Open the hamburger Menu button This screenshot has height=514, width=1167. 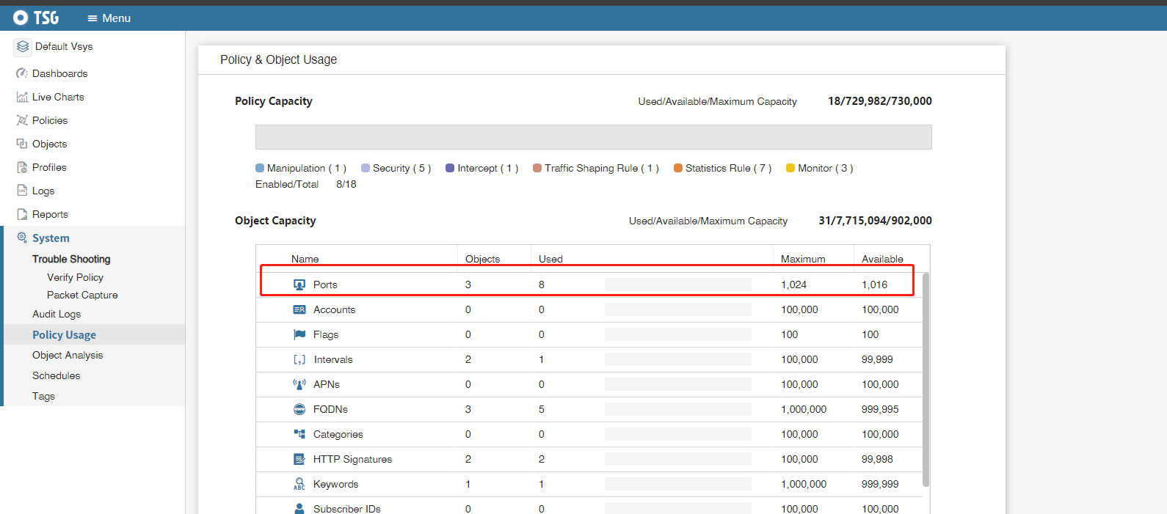[x=109, y=18]
